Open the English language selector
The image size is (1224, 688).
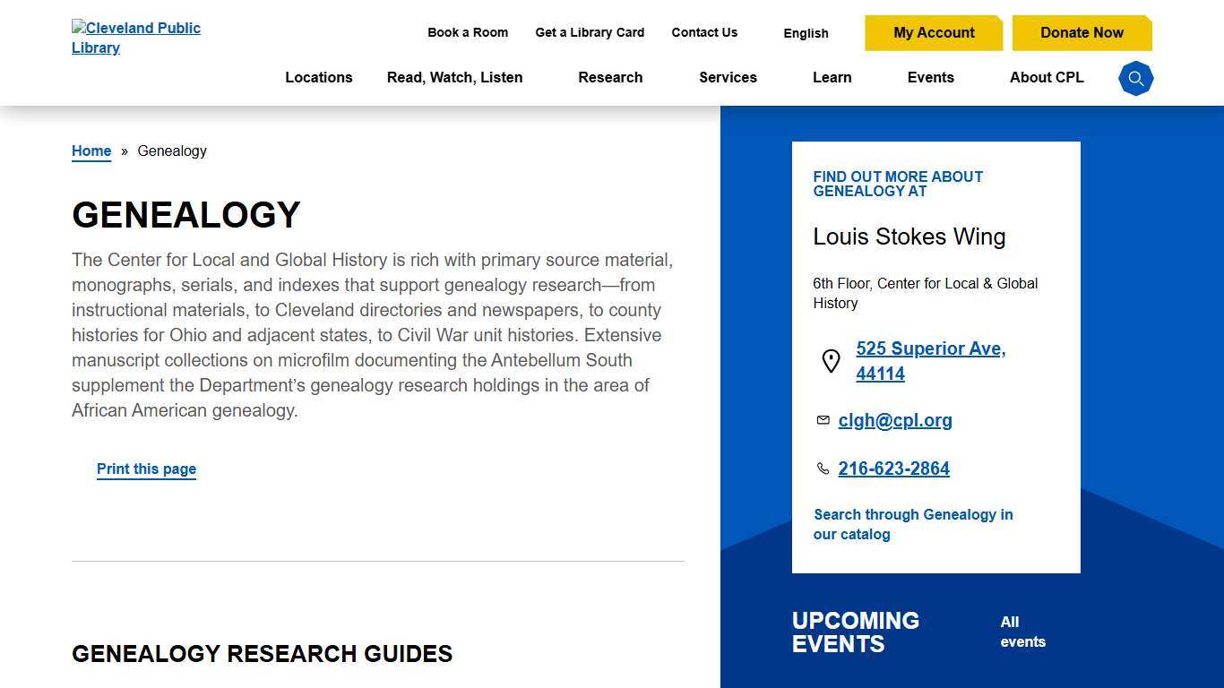(805, 33)
